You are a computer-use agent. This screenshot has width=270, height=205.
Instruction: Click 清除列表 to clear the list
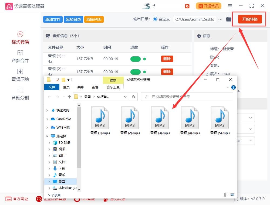pyautogui.click(x=94, y=19)
